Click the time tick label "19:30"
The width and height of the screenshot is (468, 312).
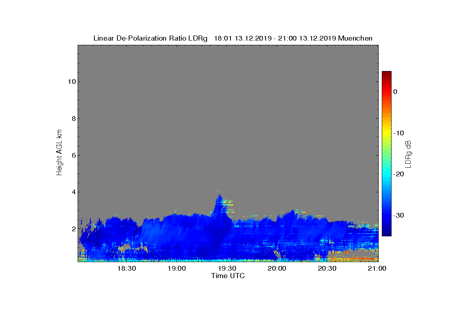pyautogui.click(x=227, y=268)
